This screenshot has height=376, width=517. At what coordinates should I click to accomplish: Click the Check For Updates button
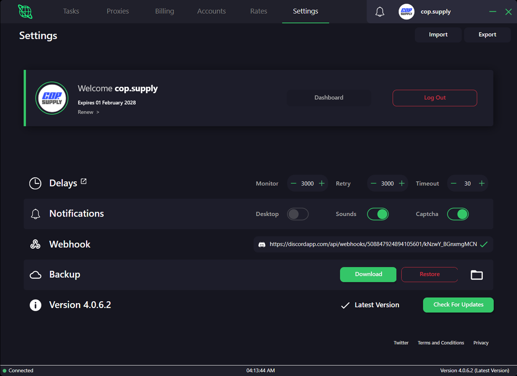pos(458,305)
